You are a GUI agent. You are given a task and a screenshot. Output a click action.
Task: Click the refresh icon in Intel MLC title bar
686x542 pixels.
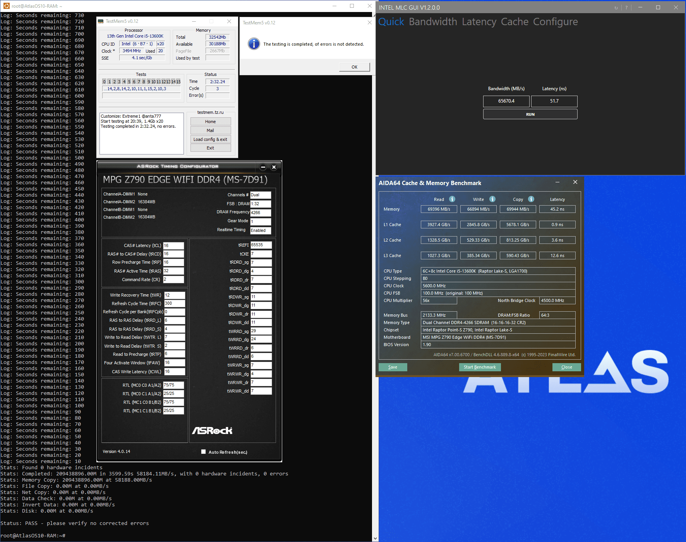click(616, 8)
